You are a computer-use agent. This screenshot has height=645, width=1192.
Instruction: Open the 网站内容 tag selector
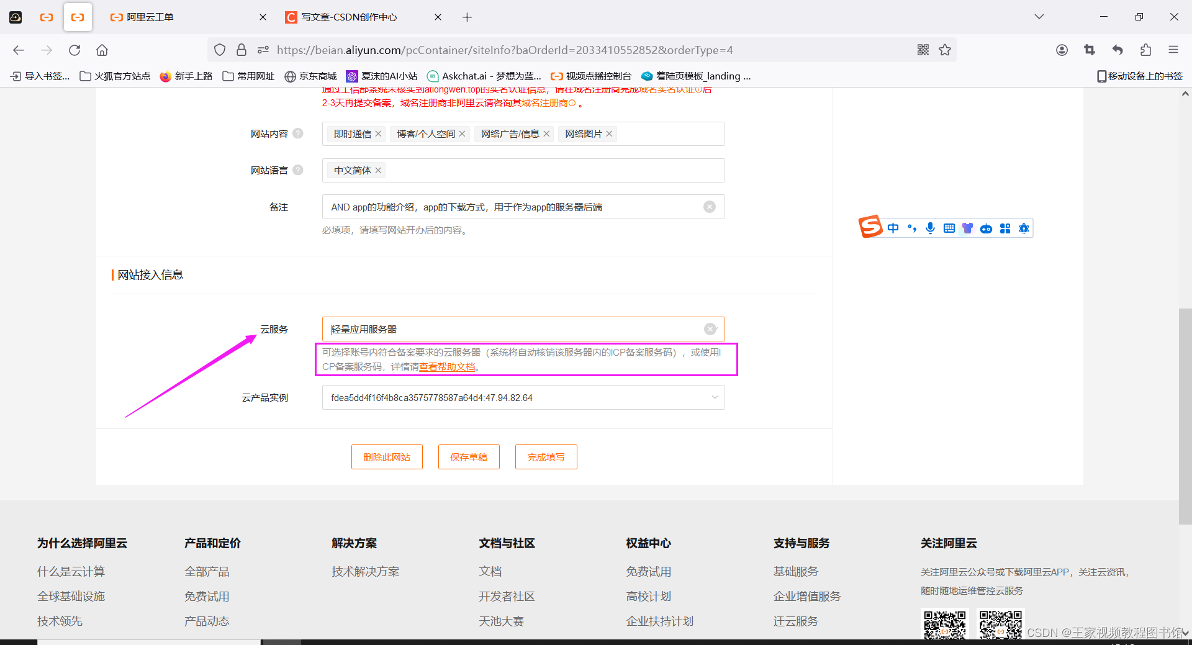coord(523,134)
